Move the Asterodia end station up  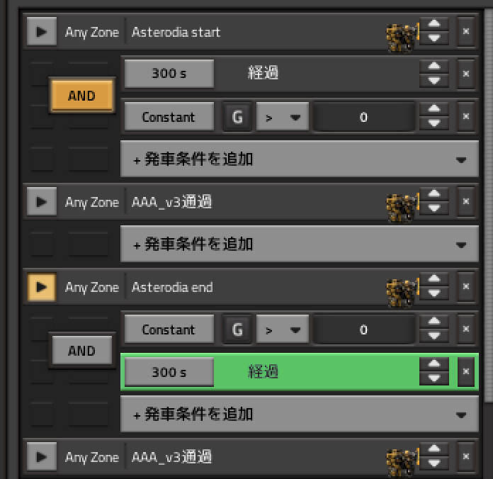point(434,281)
